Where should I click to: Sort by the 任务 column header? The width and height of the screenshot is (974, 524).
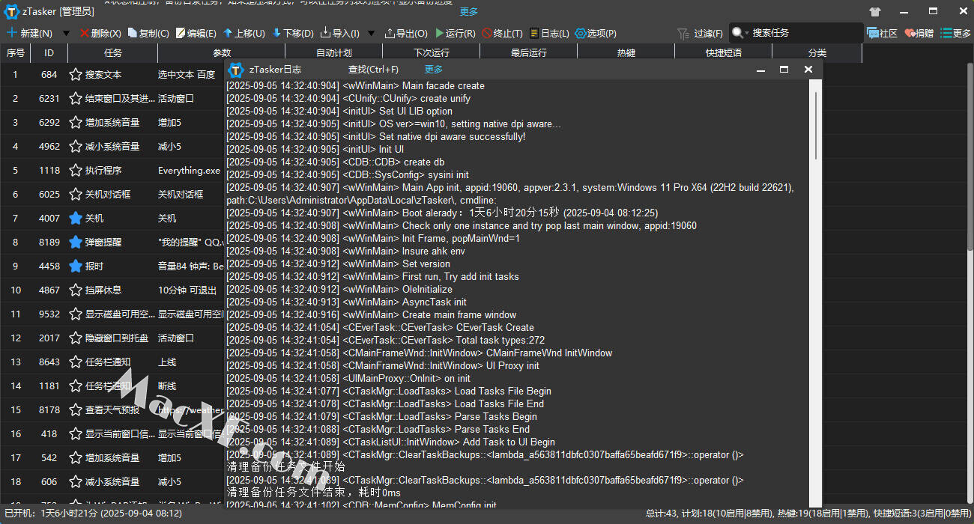pos(113,53)
